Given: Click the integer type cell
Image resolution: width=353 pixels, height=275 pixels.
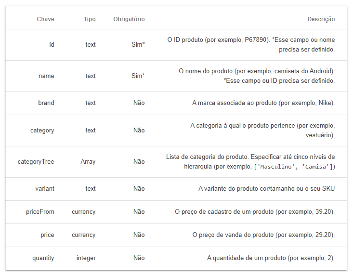Looking at the screenshot, I should pos(86,258).
